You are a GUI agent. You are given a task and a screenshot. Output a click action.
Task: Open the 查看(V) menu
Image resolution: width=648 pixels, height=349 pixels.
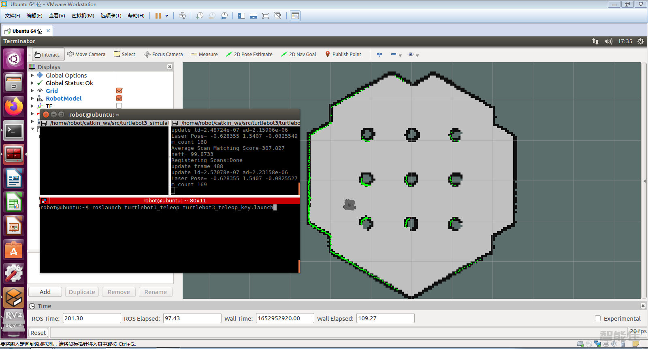57,16
